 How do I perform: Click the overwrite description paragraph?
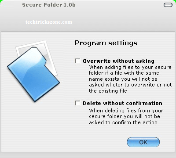tap(130, 79)
